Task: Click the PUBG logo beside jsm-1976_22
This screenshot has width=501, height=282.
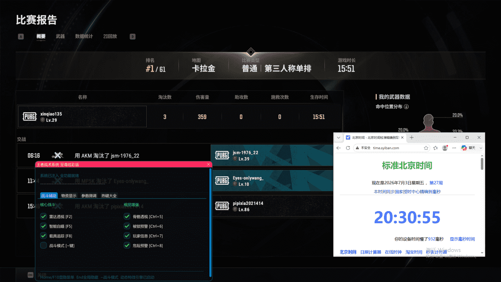Action: point(222,155)
